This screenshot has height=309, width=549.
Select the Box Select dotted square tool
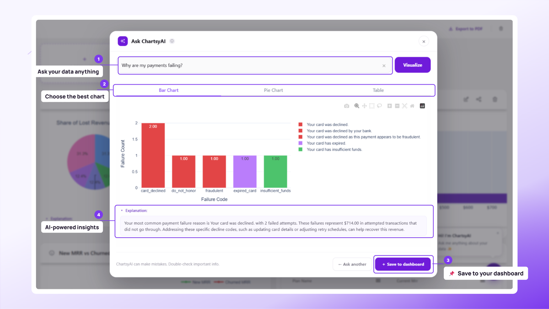(x=372, y=106)
